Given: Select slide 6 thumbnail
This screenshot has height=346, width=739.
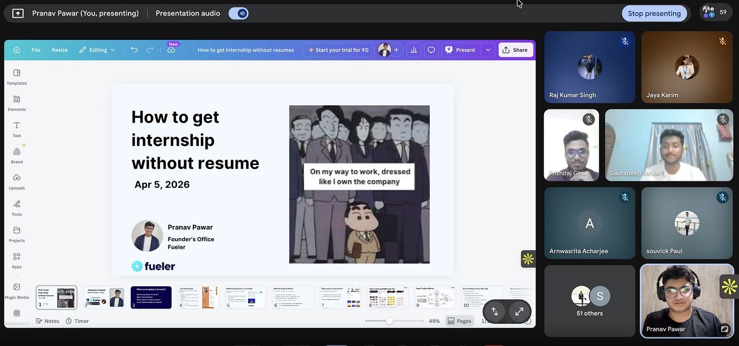Looking at the screenshot, I should point(293,297).
